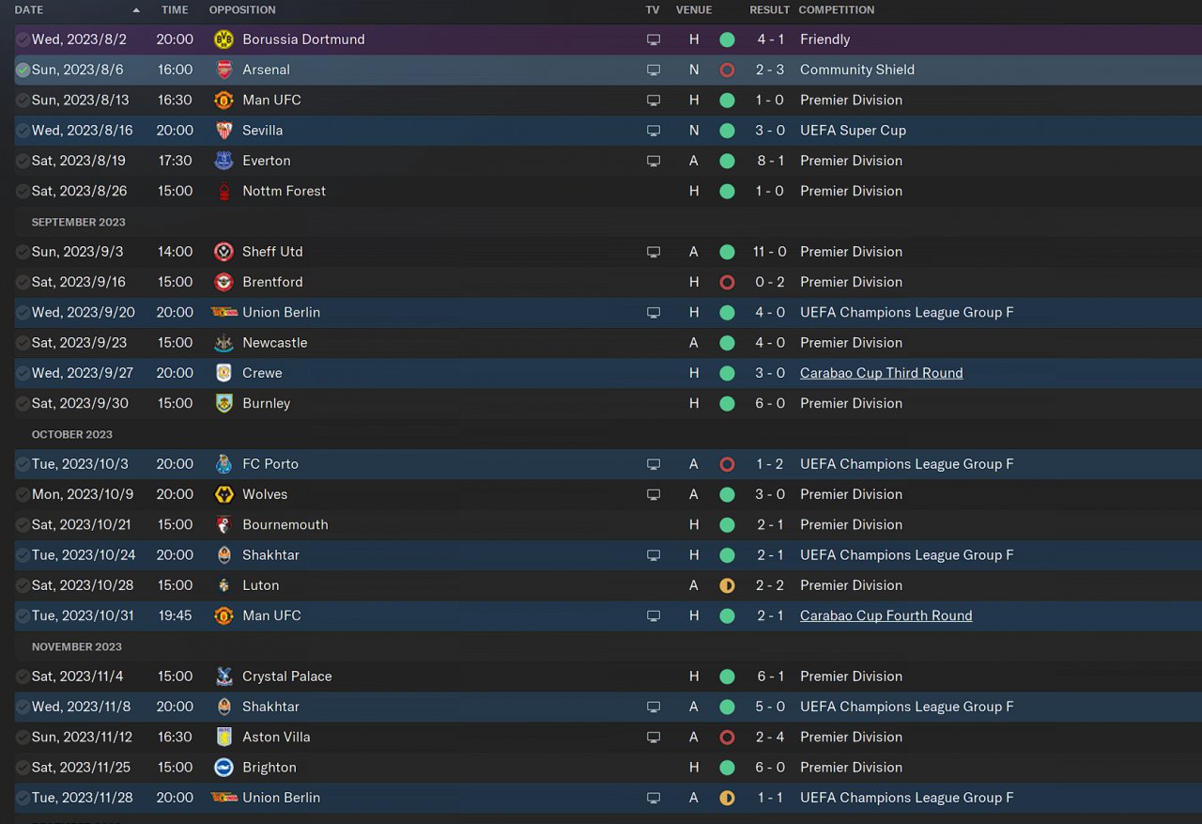The width and height of the screenshot is (1202, 824).
Task: Click the Newcastle club badge
Action: pyautogui.click(x=223, y=343)
